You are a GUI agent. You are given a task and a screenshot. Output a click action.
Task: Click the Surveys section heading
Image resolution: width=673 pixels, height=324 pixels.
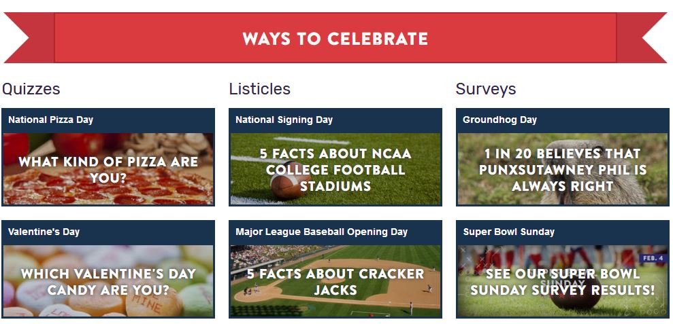(x=486, y=89)
